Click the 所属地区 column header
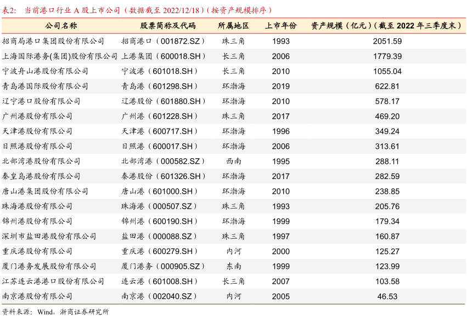Image resolution: width=467 pixels, height=323 pixels. pyautogui.click(x=233, y=26)
